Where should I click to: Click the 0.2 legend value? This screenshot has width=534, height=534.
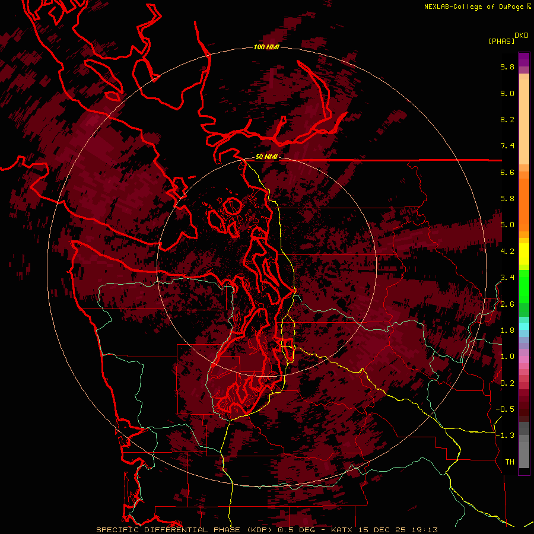(x=507, y=383)
